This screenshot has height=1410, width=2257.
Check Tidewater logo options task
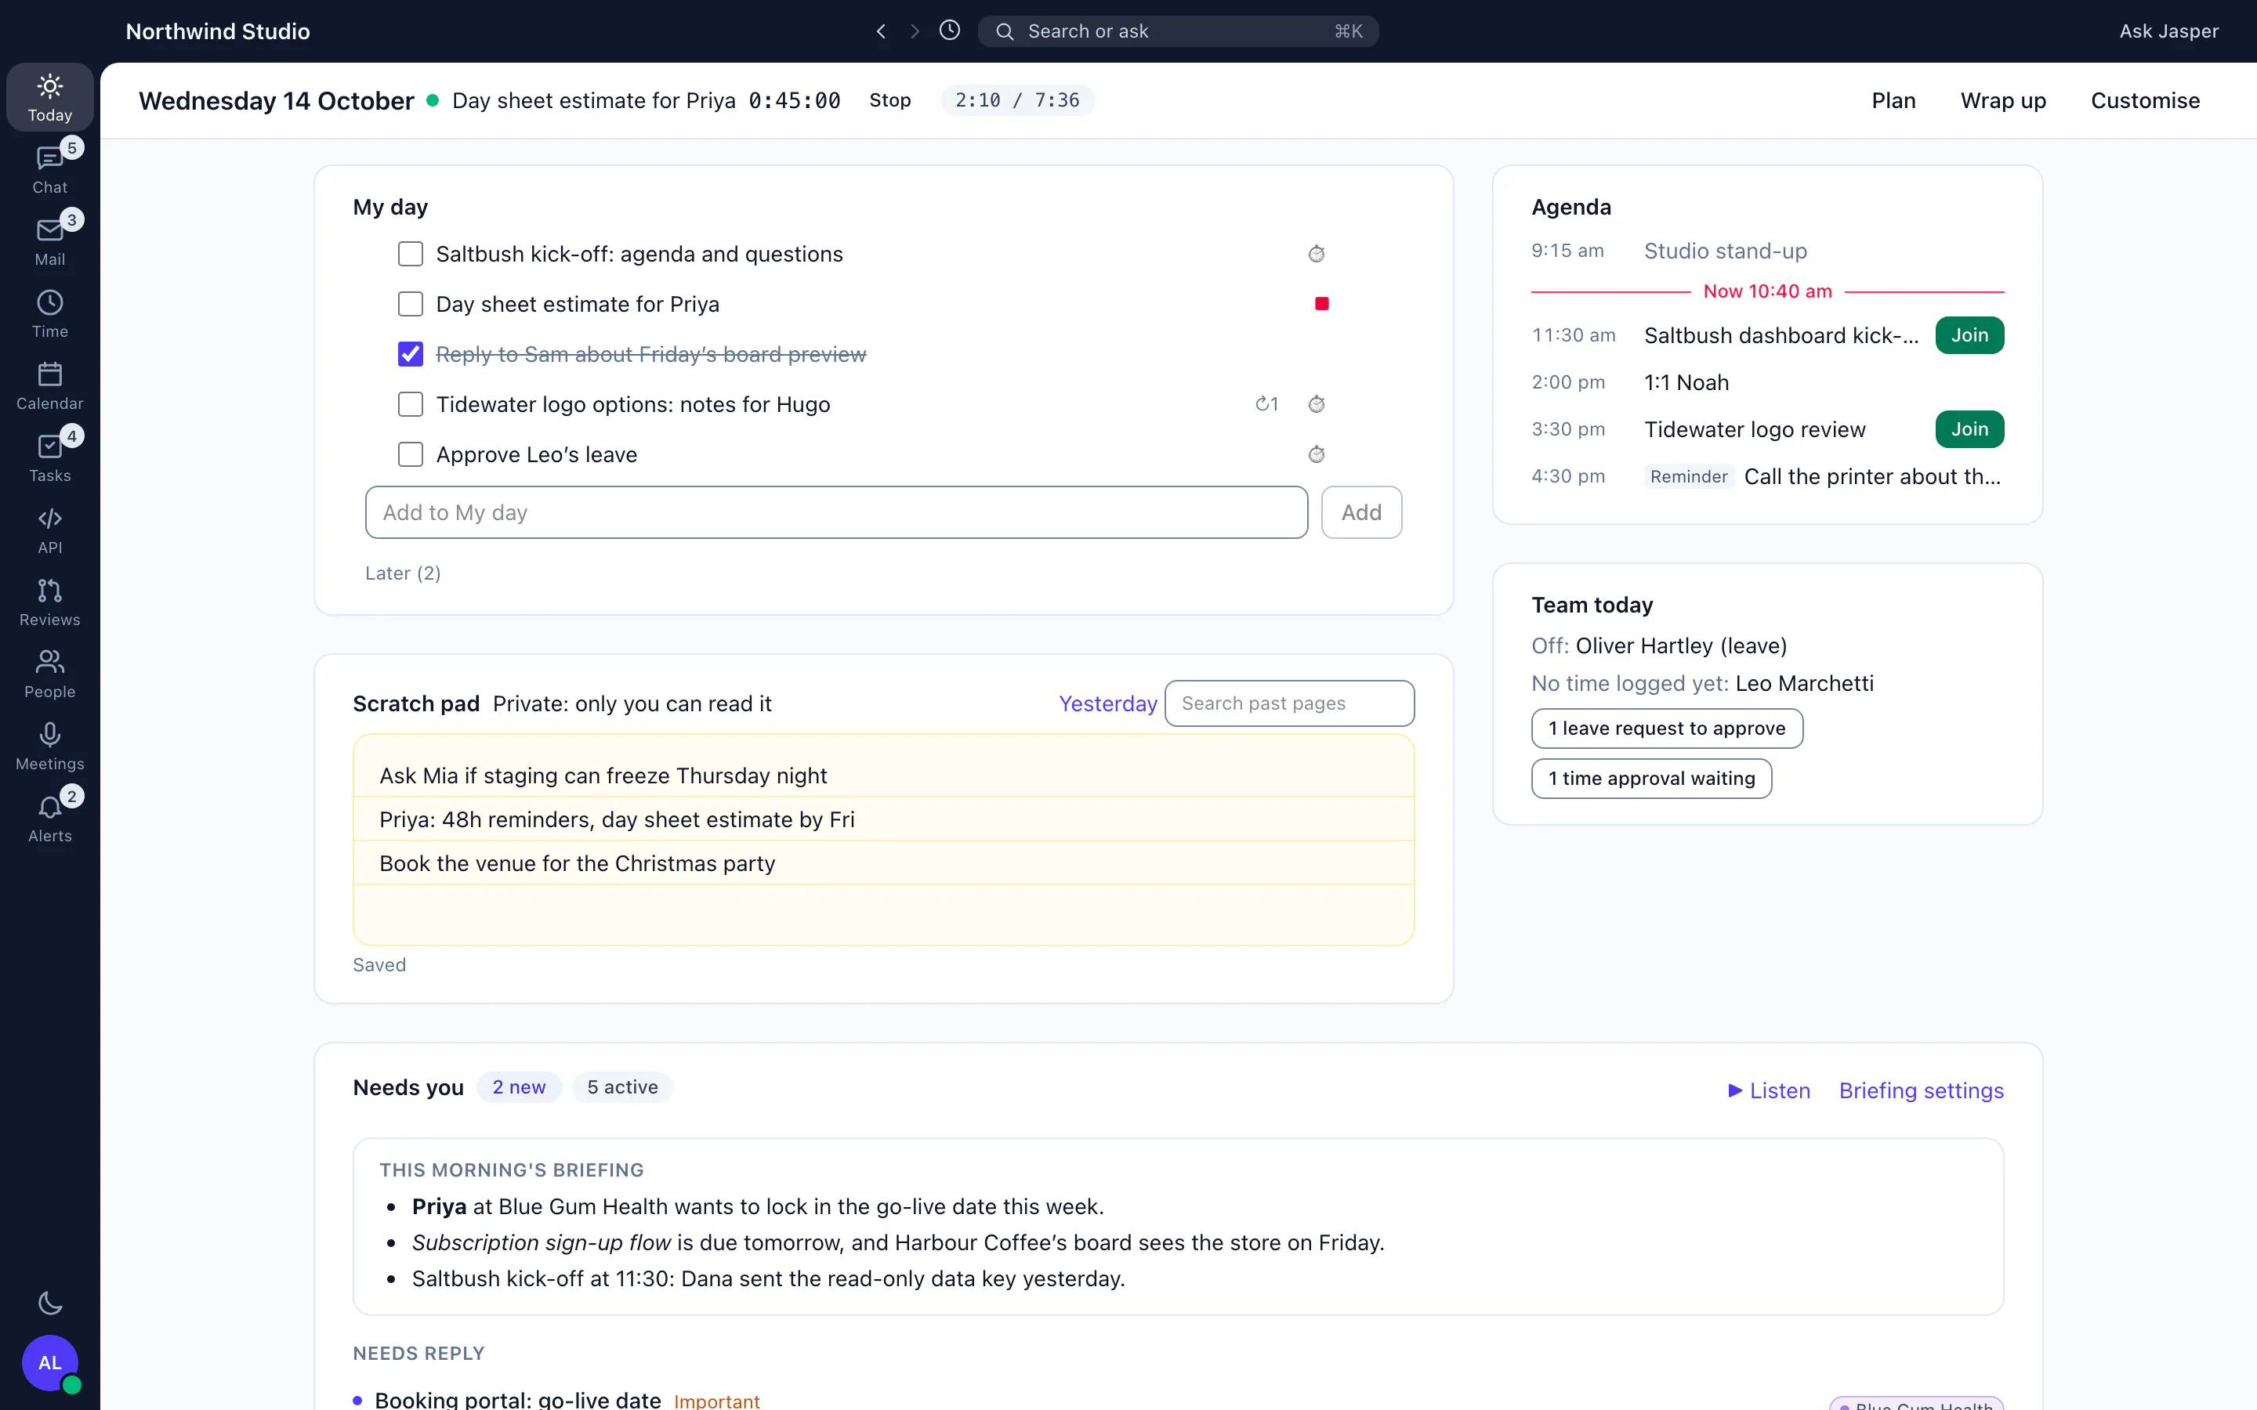point(411,403)
